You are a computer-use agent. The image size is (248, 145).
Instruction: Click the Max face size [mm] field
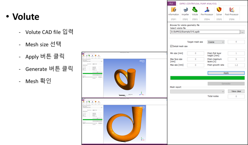tap(196, 59)
